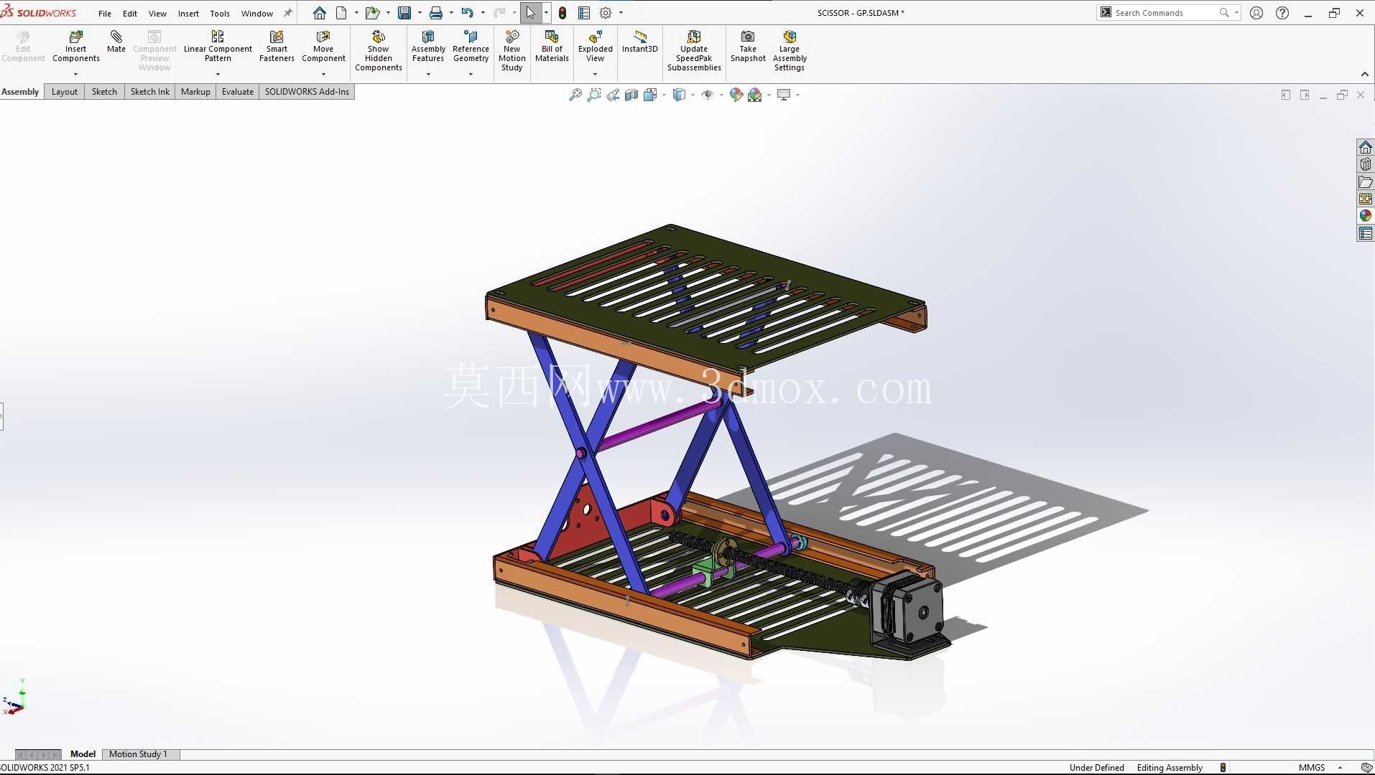Pin the menu bar with pushpin
This screenshot has height=775, width=1375.
288,13
